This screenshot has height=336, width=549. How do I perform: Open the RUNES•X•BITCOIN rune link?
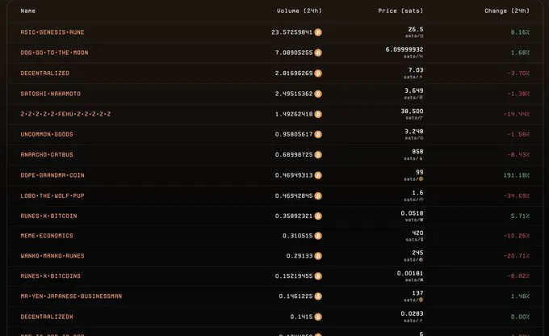tap(48, 216)
